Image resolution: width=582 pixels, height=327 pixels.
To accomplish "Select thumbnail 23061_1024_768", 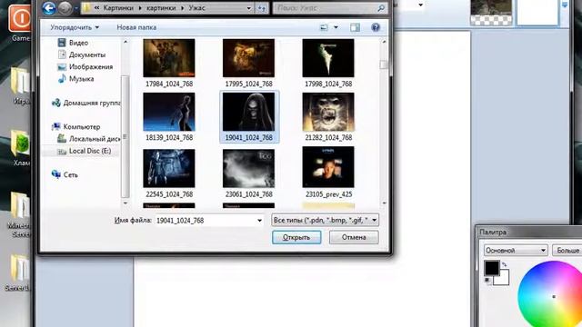I will pos(248,173).
